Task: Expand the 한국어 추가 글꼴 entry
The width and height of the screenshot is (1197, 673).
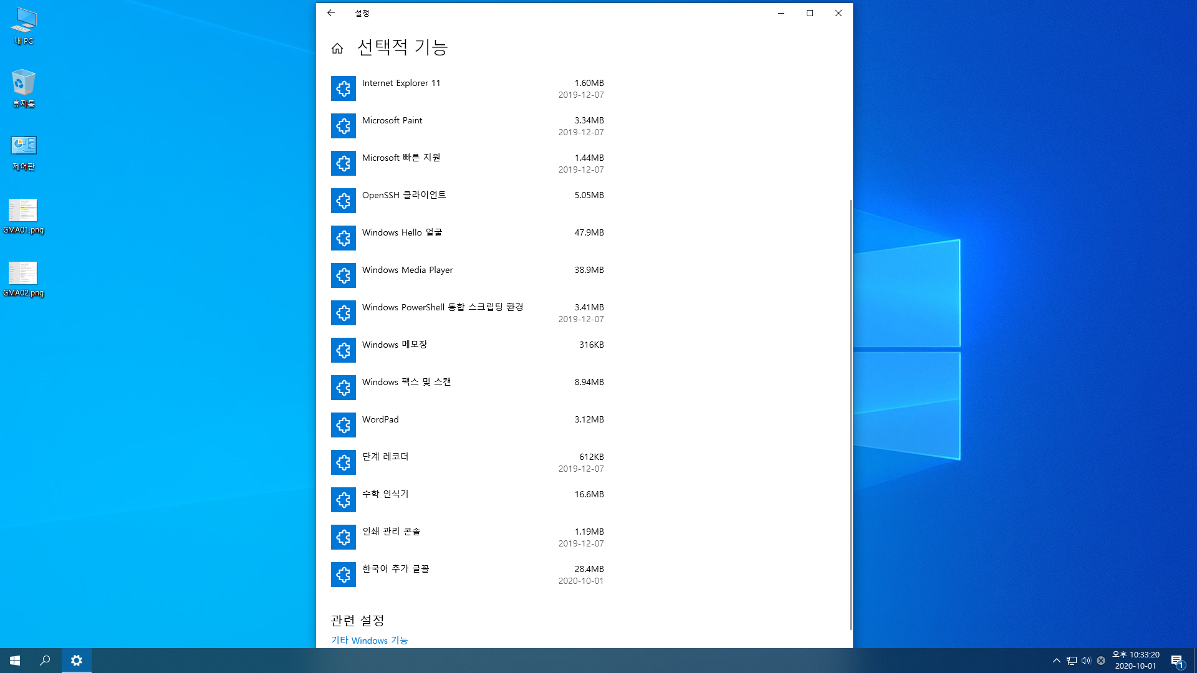Action: pos(395,569)
